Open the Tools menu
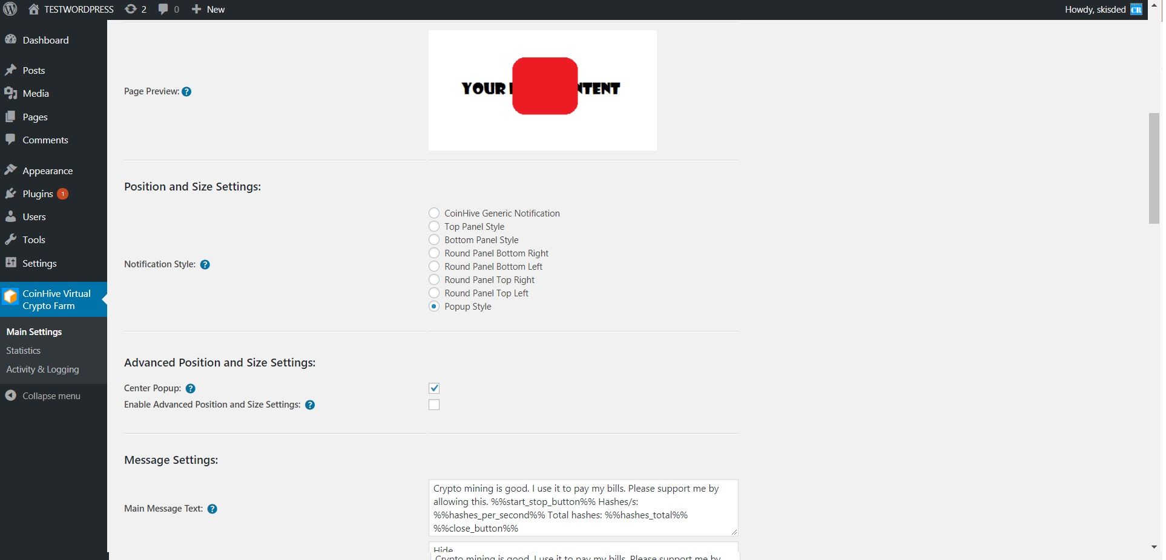 34,239
